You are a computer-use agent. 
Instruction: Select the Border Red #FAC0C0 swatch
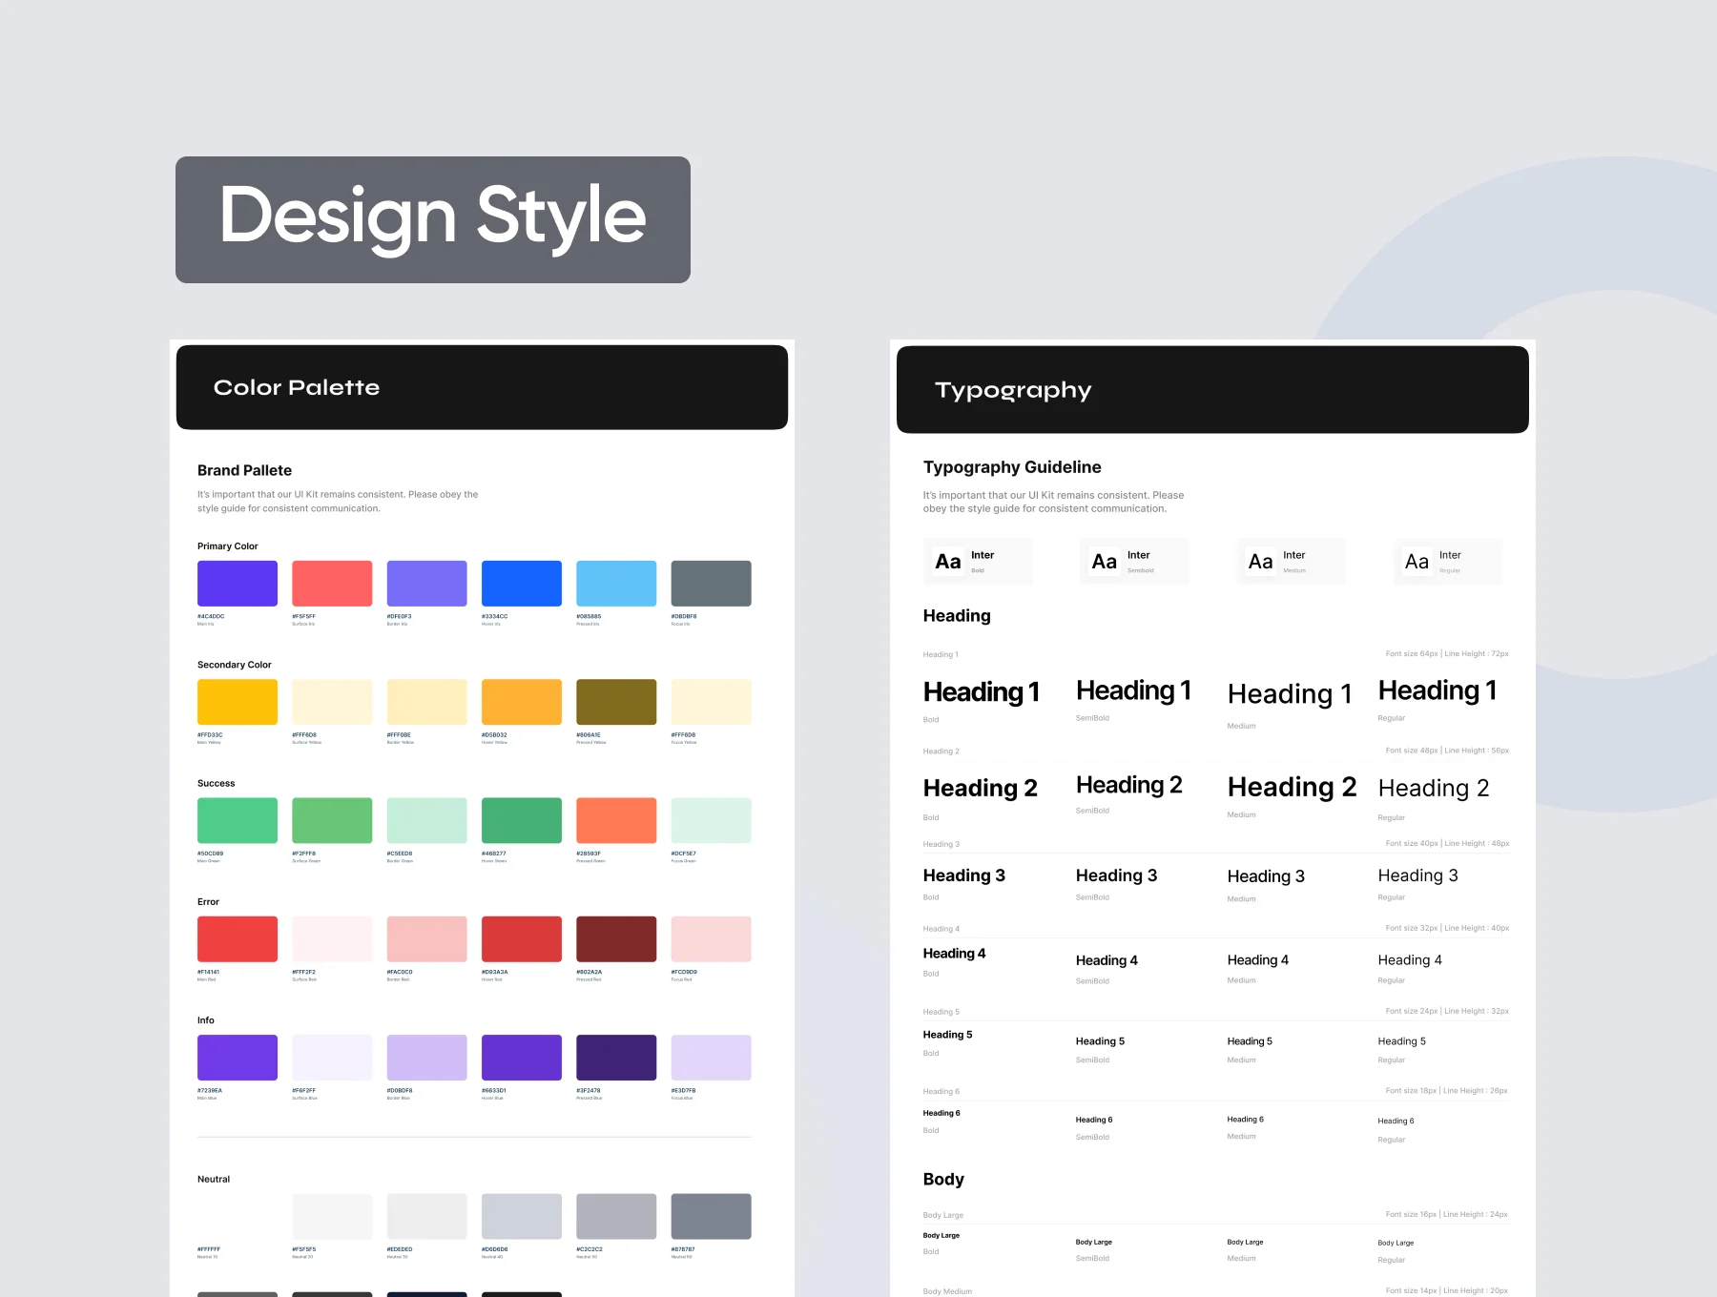(426, 939)
